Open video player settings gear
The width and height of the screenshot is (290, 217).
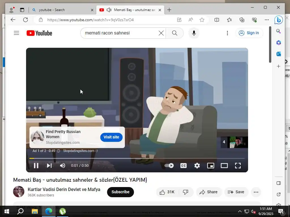coord(197,166)
